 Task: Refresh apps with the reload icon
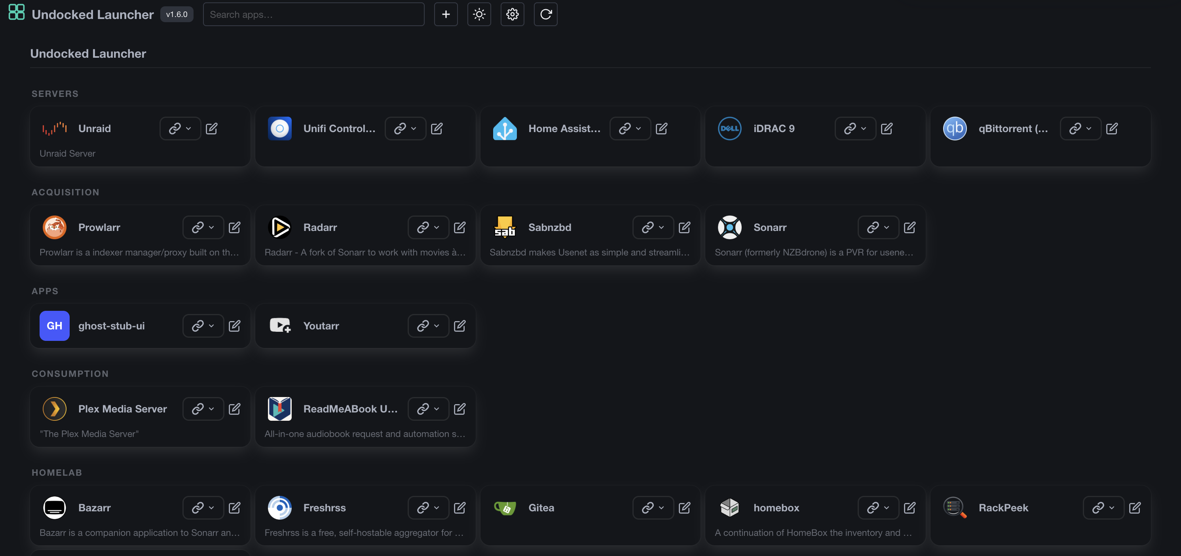click(x=545, y=14)
